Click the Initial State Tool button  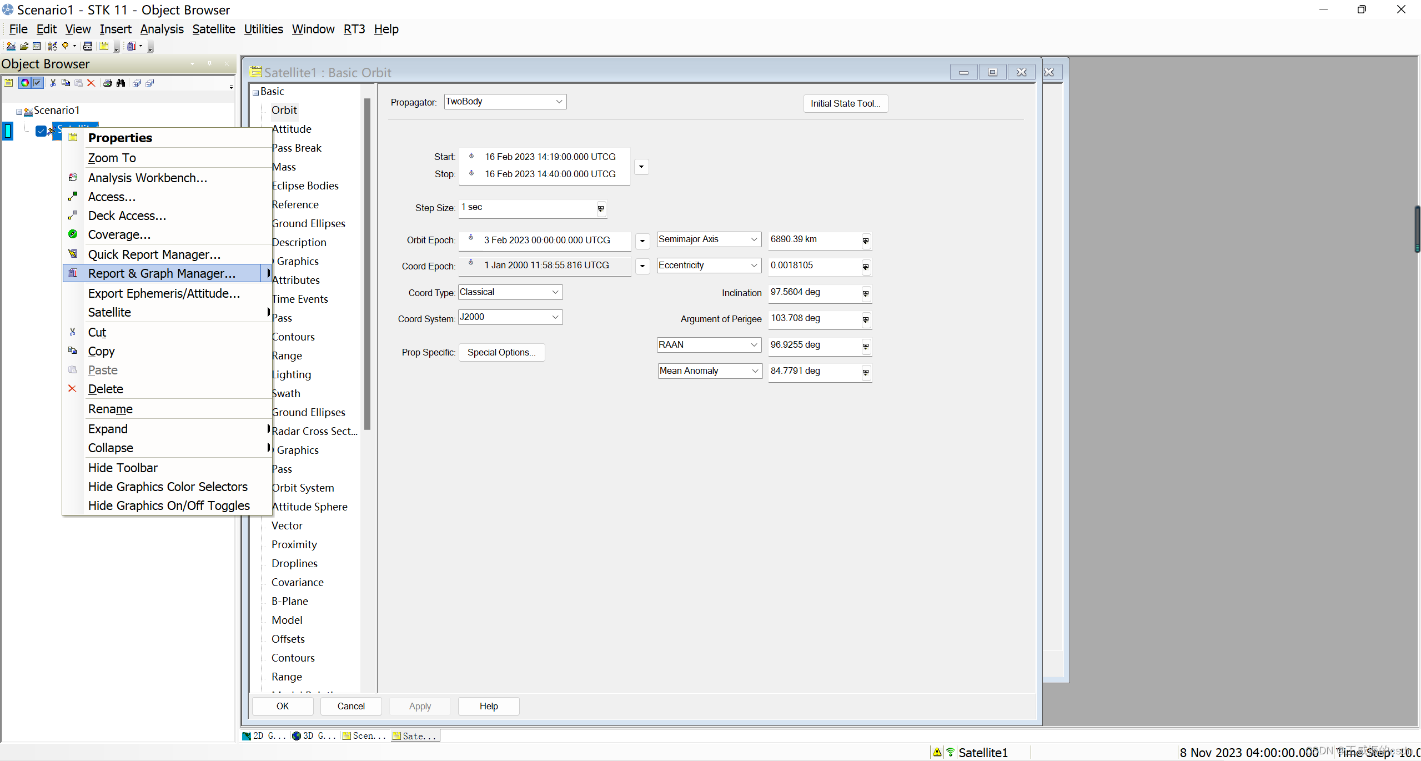click(845, 103)
